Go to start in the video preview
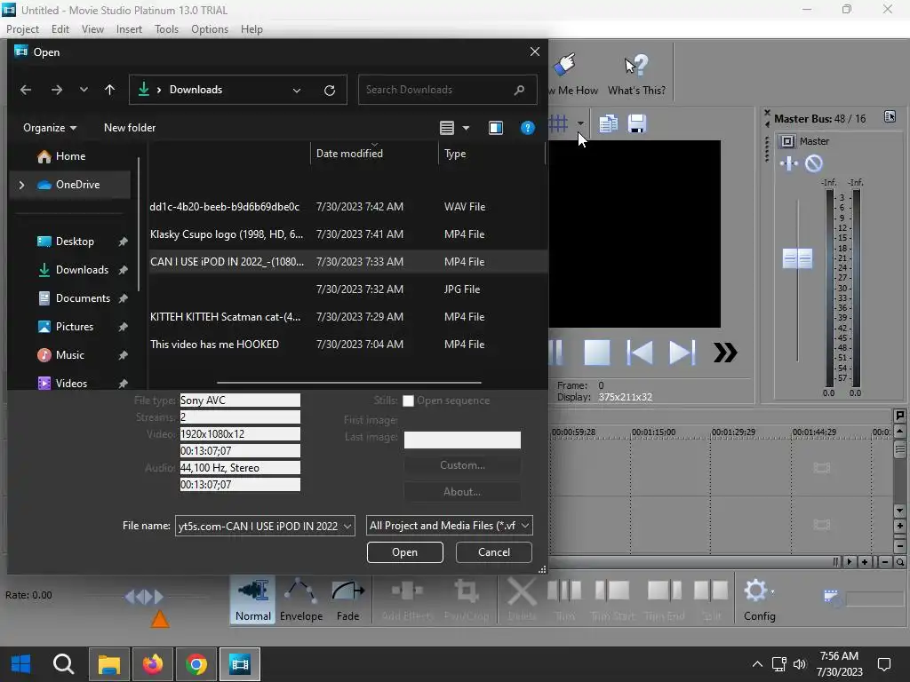Image resolution: width=910 pixels, height=682 pixels. click(x=640, y=352)
